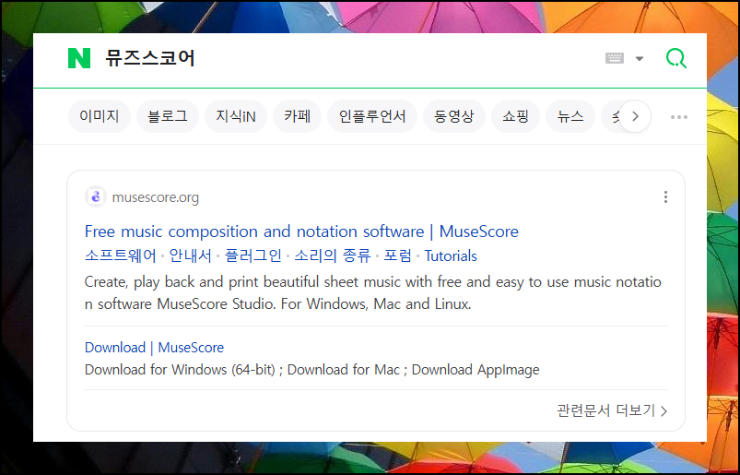
Task: Expand the keyboard input dropdown arrow
Action: [640, 58]
